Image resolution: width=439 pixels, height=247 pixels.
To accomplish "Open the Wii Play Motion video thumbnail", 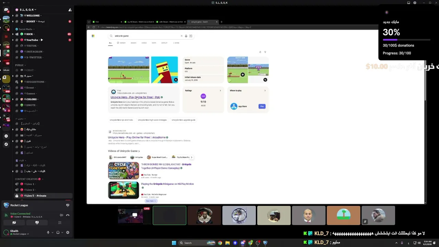I will coord(123,190).
